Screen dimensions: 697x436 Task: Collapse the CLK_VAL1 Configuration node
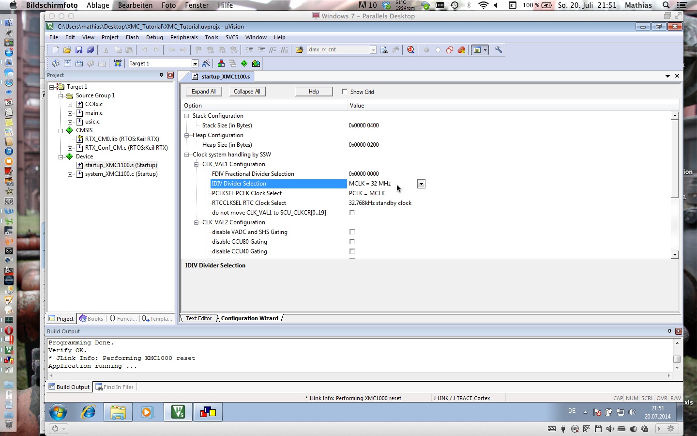click(197, 164)
